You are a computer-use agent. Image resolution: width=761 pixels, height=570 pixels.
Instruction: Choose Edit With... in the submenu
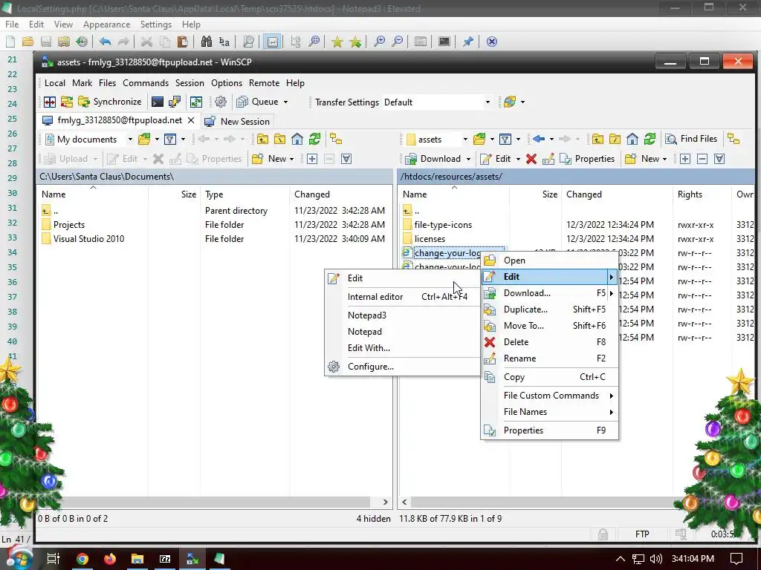(402, 348)
